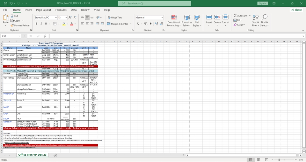The width and height of the screenshot is (306, 162).
Task: Toggle Middle Align vertical alignment
Action: [x=87, y=17]
